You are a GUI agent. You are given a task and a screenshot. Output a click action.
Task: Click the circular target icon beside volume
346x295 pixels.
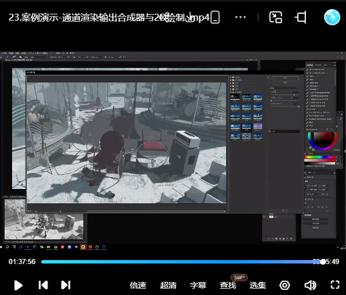click(285, 285)
